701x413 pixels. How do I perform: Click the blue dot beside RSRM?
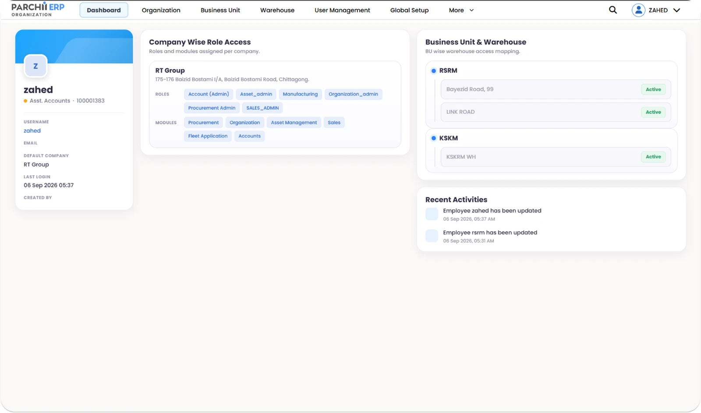pos(433,71)
